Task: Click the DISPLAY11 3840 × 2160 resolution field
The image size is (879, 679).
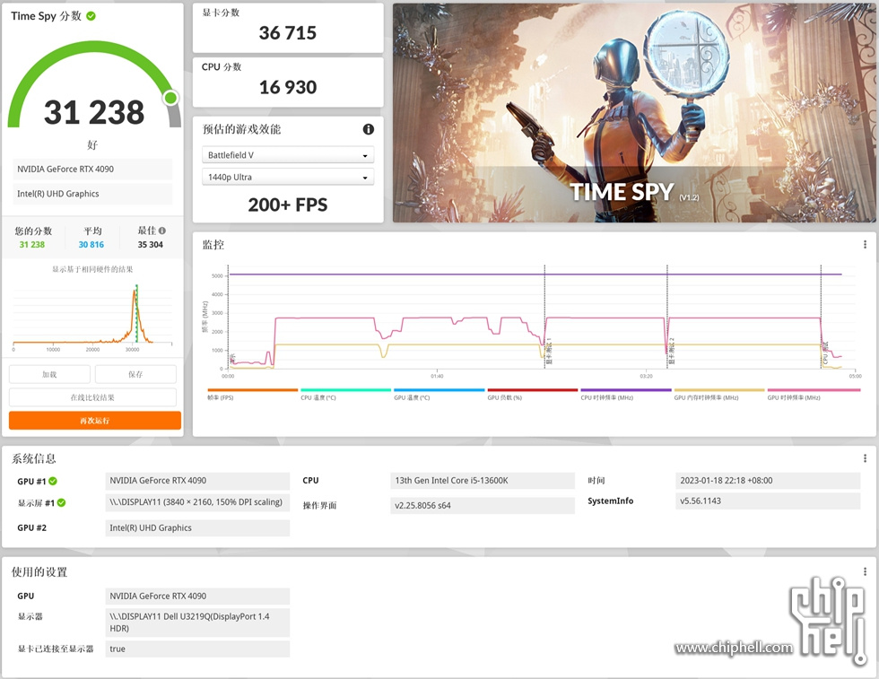Action: tap(197, 502)
